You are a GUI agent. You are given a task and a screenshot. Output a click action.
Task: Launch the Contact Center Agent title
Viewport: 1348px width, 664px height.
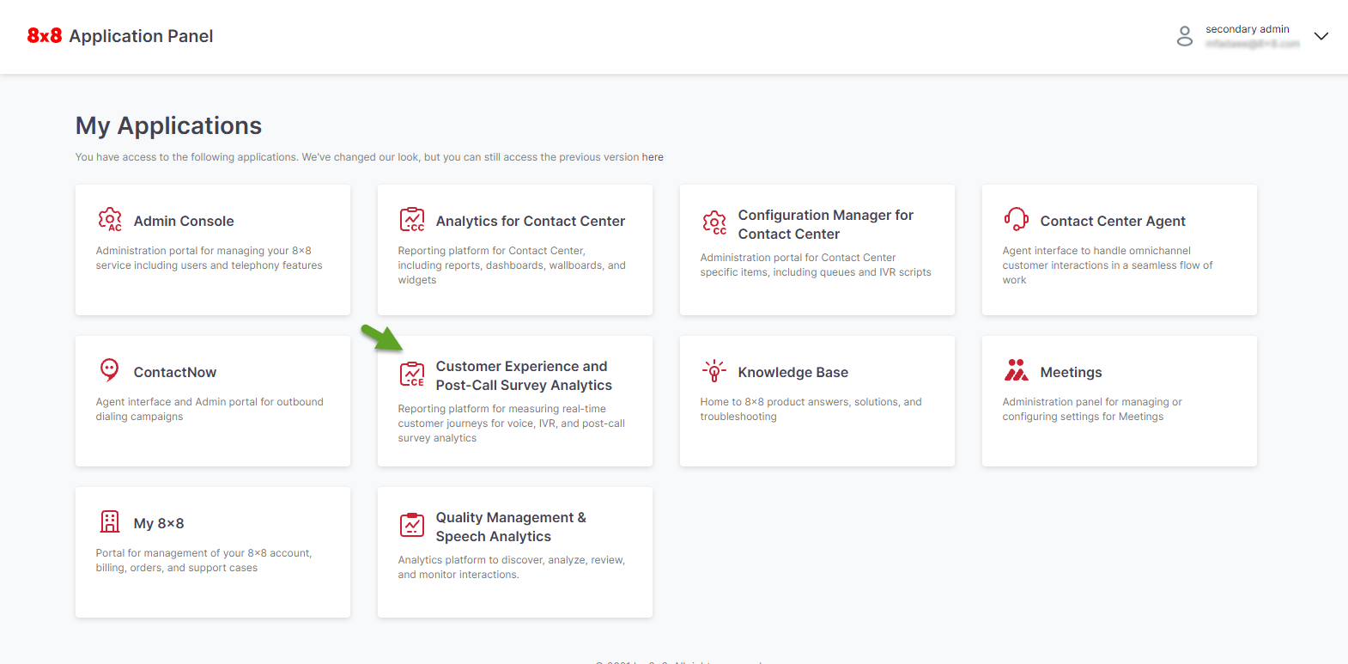tap(1113, 221)
